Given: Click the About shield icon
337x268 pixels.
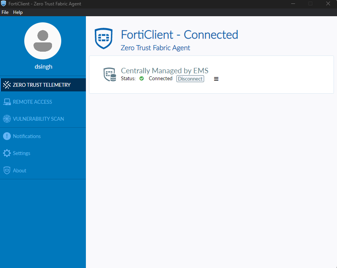Looking at the screenshot, I should [7, 170].
